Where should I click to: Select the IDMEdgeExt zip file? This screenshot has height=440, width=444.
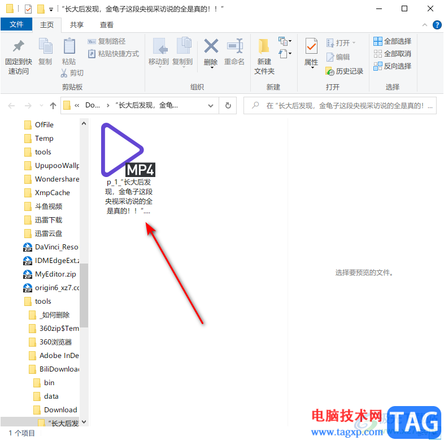[x=51, y=261]
